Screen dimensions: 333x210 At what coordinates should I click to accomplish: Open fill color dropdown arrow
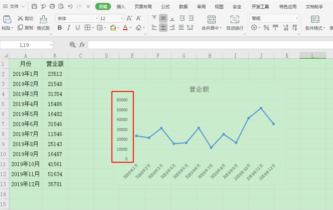click(118, 28)
